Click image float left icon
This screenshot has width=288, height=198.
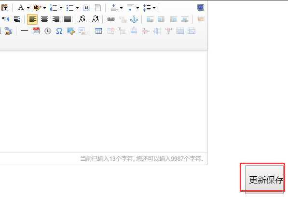161,19
